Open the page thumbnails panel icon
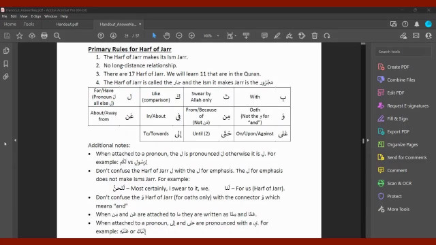 [6, 50]
